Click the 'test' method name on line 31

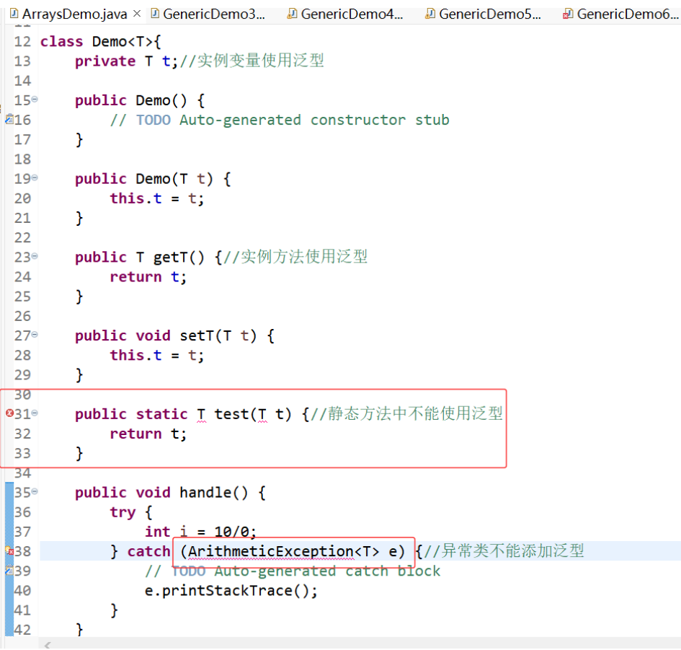(x=231, y=414)
